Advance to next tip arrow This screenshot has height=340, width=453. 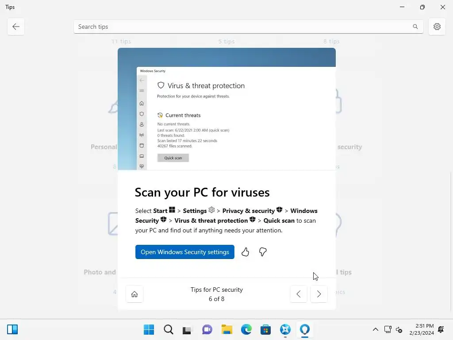click(x=319, y=294)
